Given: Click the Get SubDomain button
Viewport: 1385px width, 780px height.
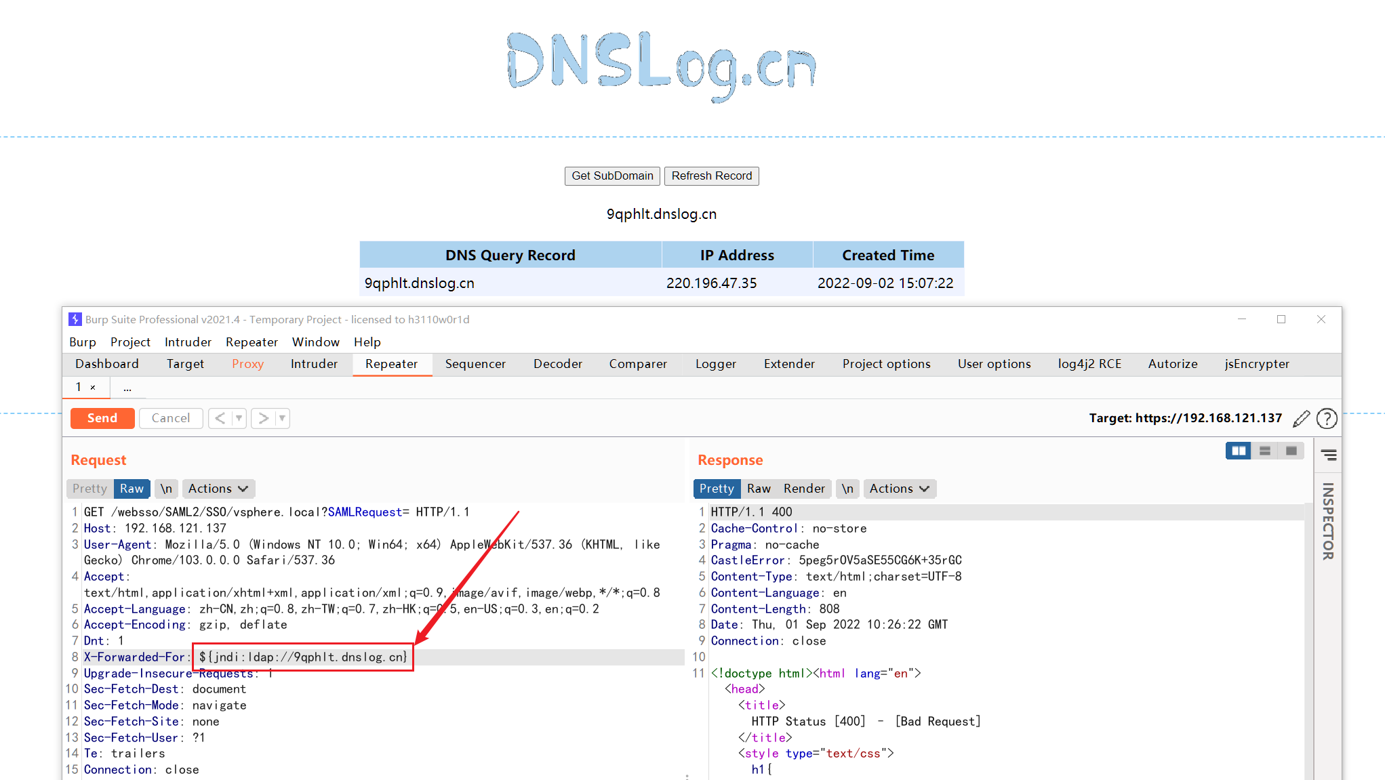Looking at the screenshot, I should click(612, 176).
